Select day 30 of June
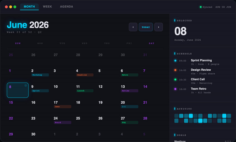236x142 pixels. coord(33,134)
